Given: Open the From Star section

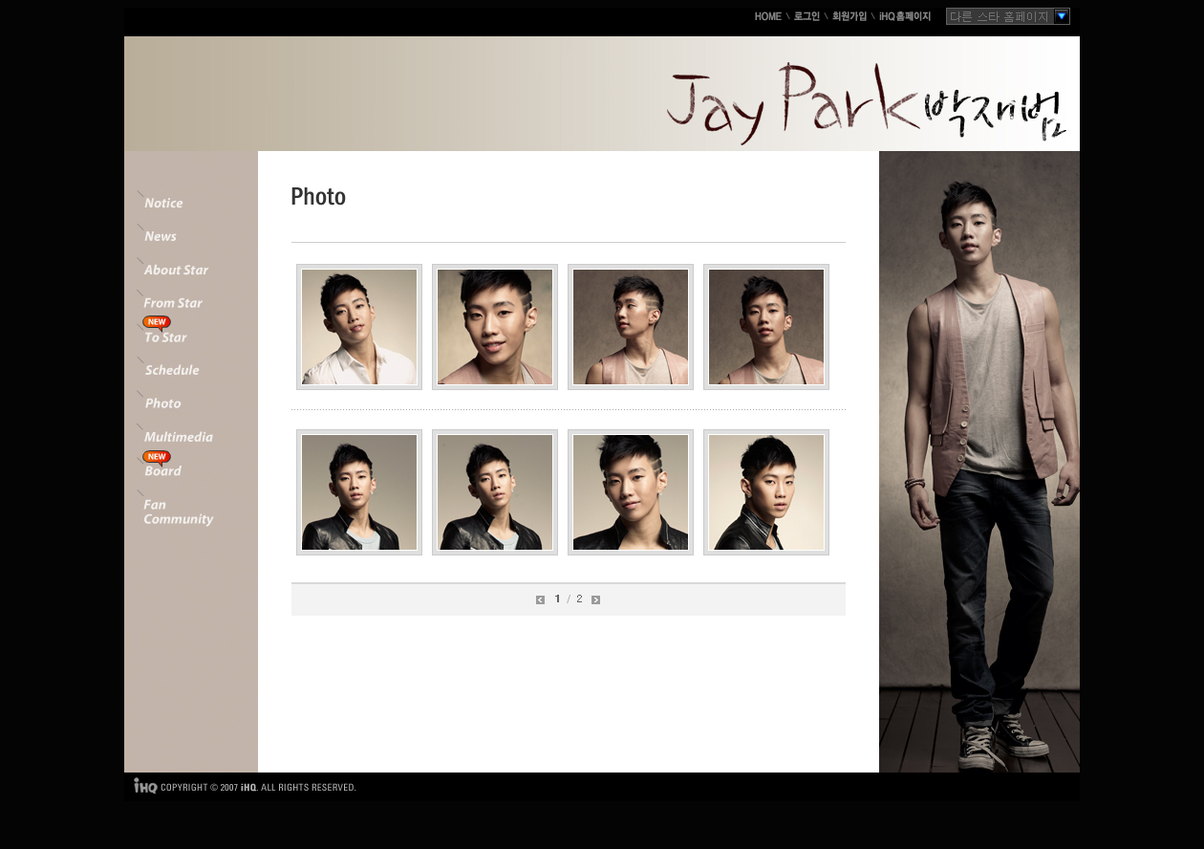Looking at the screenshot, I should (173, 303).
